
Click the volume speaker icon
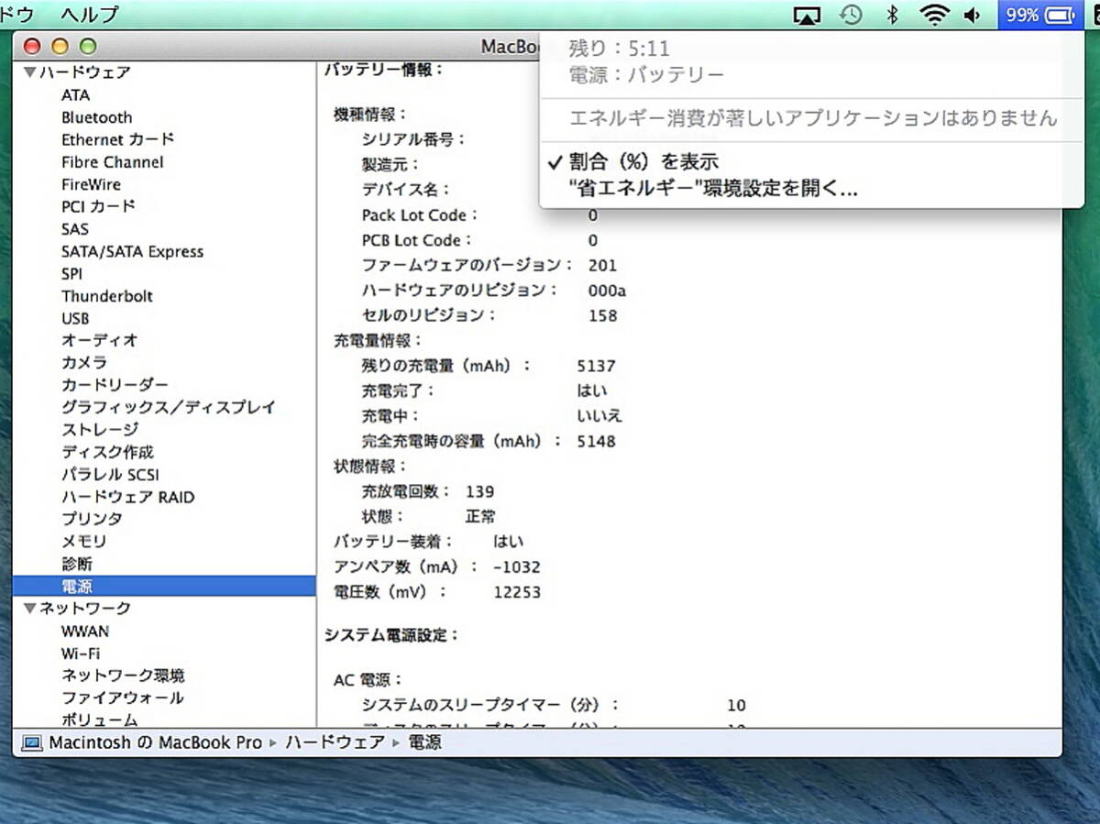pyautogui.click(x=972, y=15)
